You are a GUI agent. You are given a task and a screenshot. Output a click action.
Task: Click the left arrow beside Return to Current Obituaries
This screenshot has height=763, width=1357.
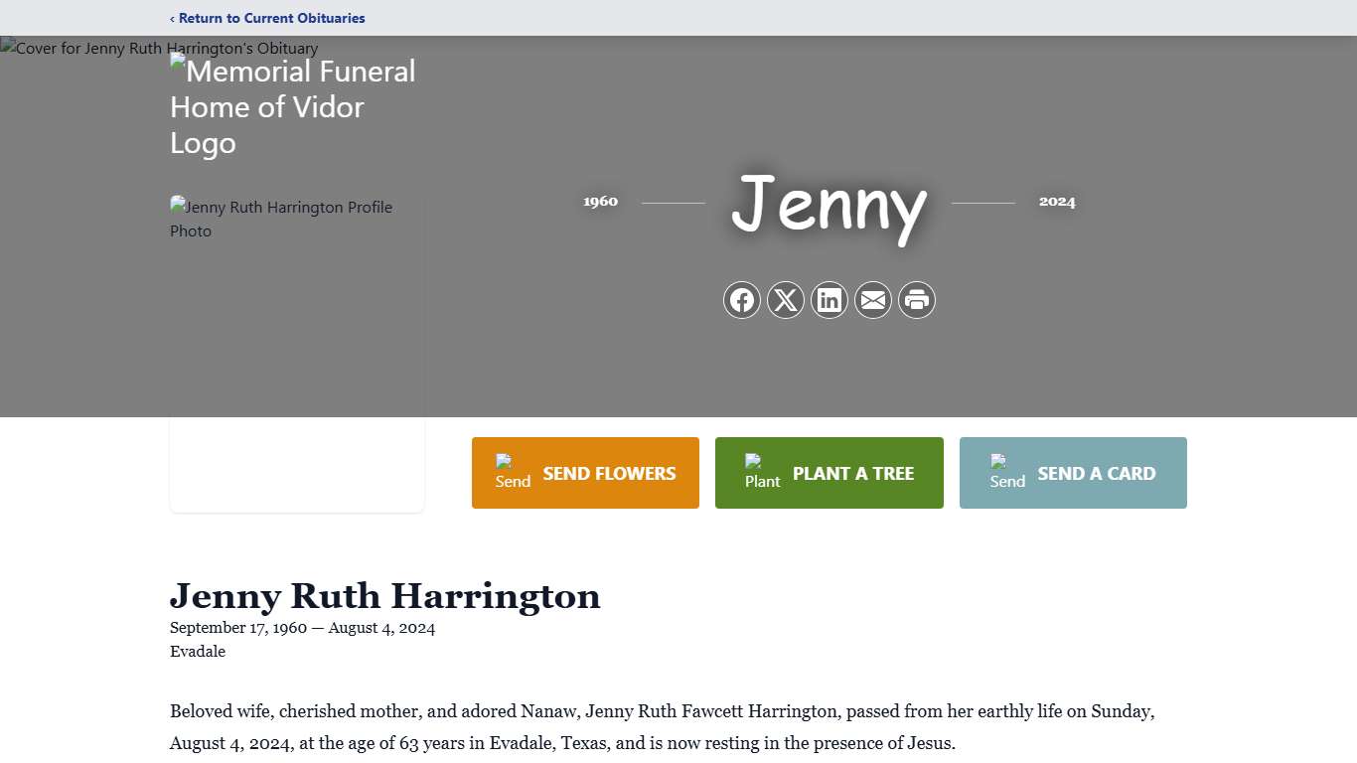point(173,18)
